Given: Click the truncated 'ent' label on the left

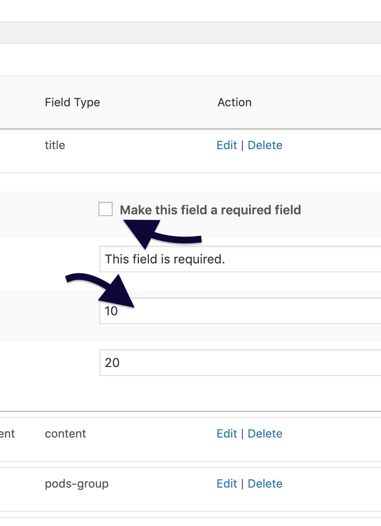Looking at the screenshot, I should pos(8,433).
